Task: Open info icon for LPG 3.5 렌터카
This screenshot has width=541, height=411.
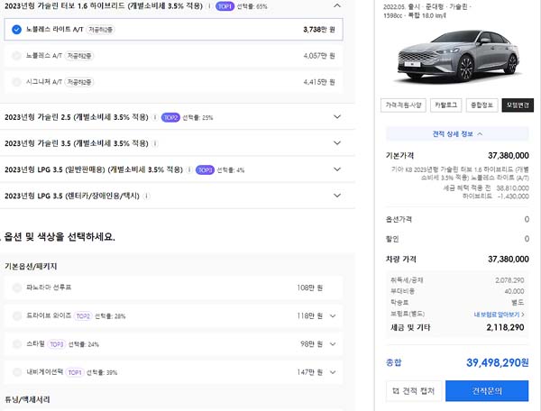Action: pyautogui.click(x=147, y=196)
